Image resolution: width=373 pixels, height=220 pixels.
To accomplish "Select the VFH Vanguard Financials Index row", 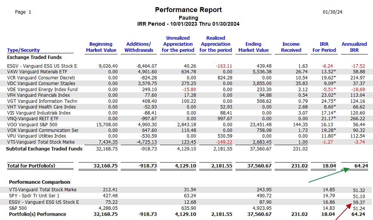I will click(x=186, y=95).
